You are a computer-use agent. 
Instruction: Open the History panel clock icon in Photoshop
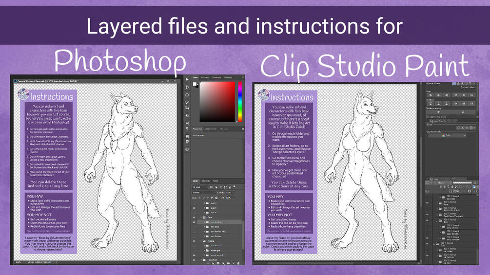187,95
